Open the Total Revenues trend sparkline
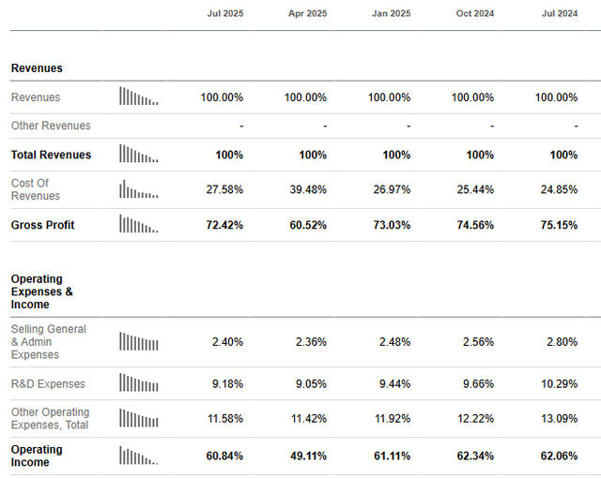601x478 pixels. 139,154
